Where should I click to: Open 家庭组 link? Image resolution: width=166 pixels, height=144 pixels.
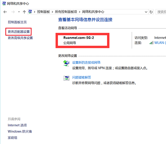pyautogui.click(x=13, y=138)
